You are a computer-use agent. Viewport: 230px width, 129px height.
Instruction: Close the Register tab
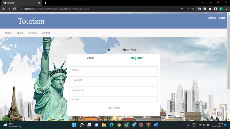click(39, 3)
